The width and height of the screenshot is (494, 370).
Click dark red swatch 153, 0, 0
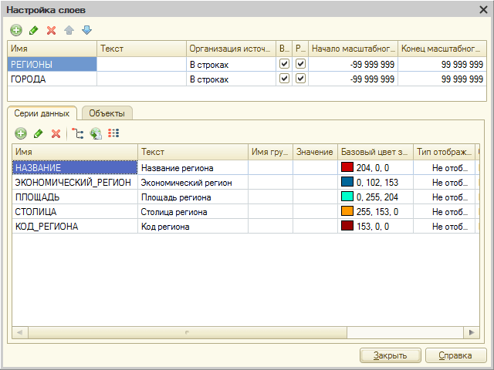pos(347,226)
